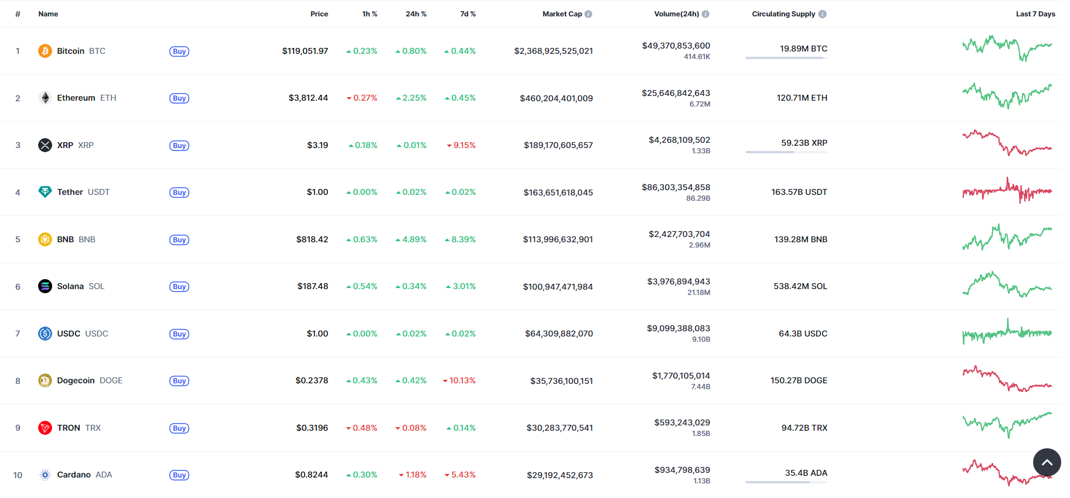Click Tether volume $86,303,354,858
1070x498 pixels.
tap(676, 187)
